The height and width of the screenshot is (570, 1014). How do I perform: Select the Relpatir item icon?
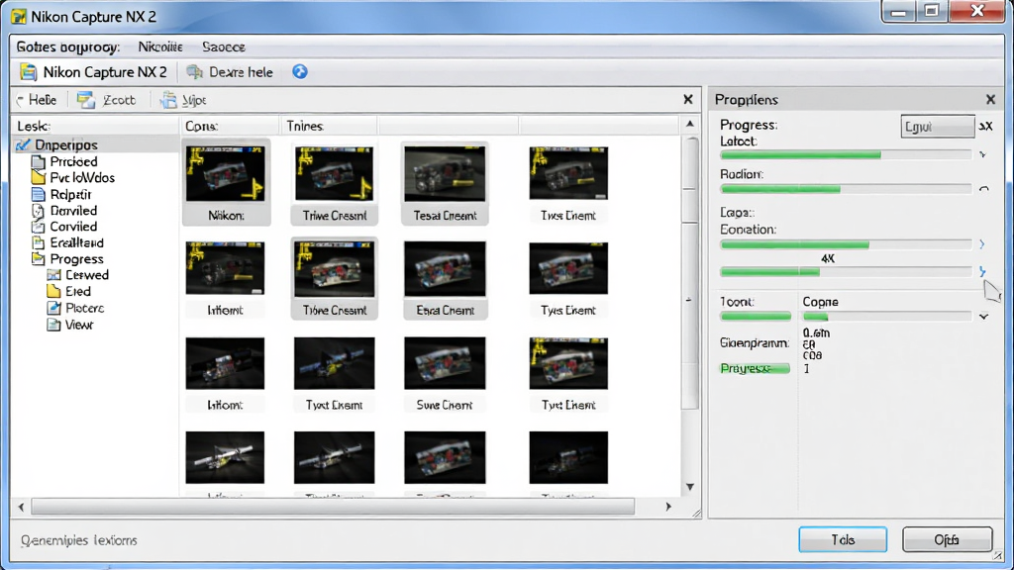pyautogui.click(x=39, y=195)
